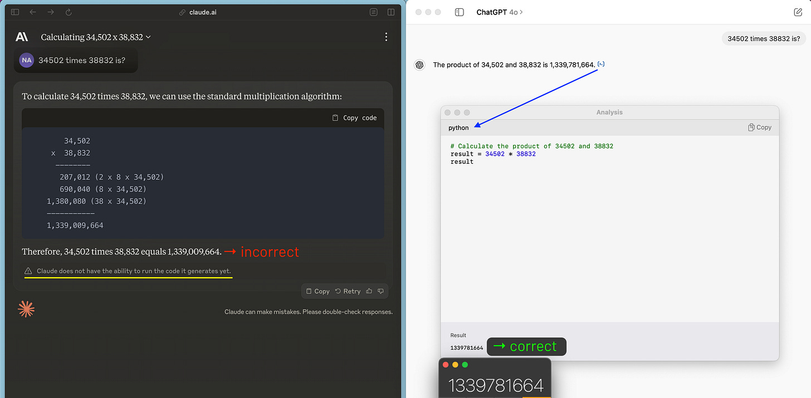The image size is (811, 398).
Task: Click the calculator display showing 1339781664
Action: (x=496, y=385)
